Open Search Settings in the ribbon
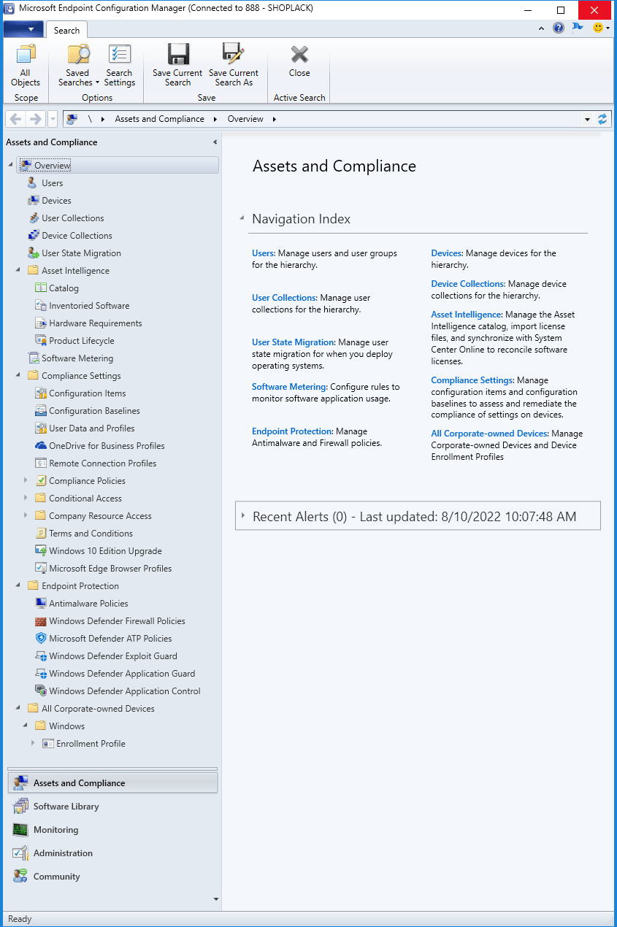This screenshot has height=927, width=617. (x=119, y=66)
